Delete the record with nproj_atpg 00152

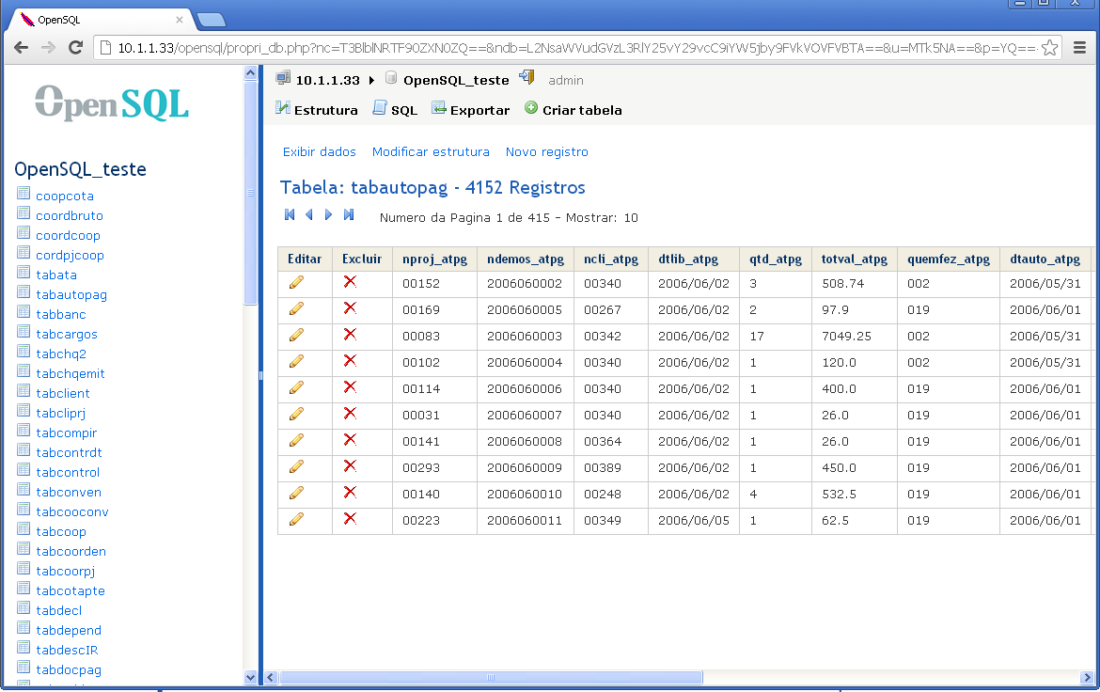click(x=350, y=281)
